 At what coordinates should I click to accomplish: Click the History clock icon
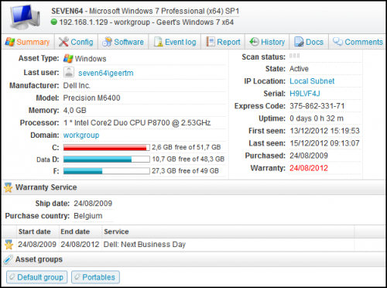point(254,42)
